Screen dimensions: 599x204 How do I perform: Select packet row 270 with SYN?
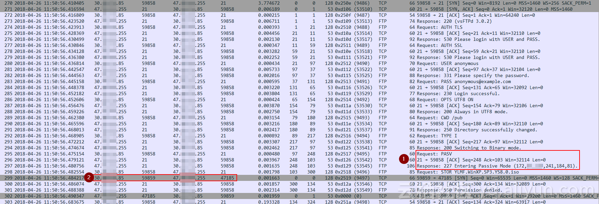pyautogui.click(x=299, y=3)
